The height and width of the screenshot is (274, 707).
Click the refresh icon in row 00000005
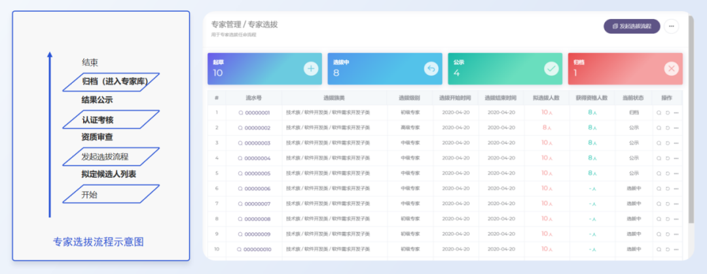(x=667, y=173)
